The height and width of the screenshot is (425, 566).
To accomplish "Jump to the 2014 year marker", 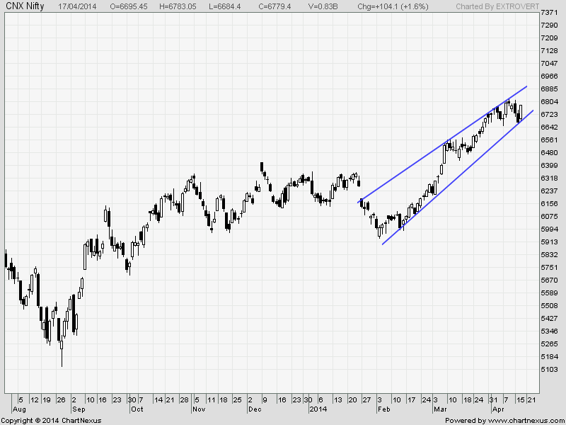I will click(318, 409).
